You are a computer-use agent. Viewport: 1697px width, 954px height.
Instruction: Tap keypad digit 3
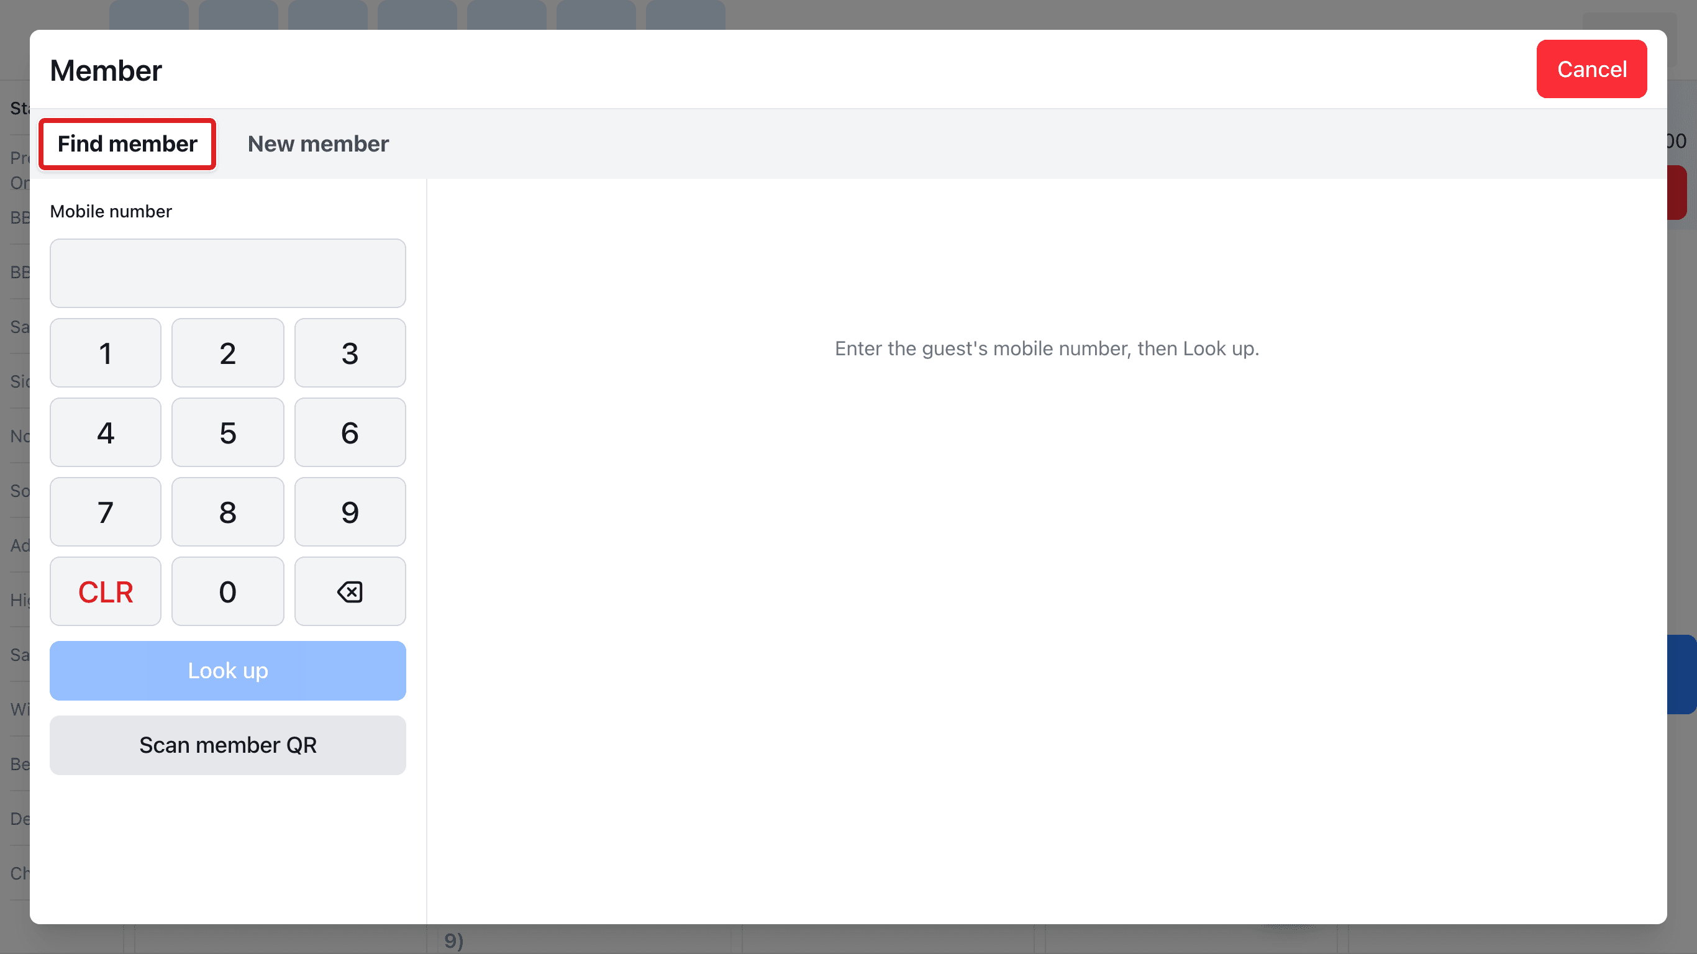coord(350,353)
